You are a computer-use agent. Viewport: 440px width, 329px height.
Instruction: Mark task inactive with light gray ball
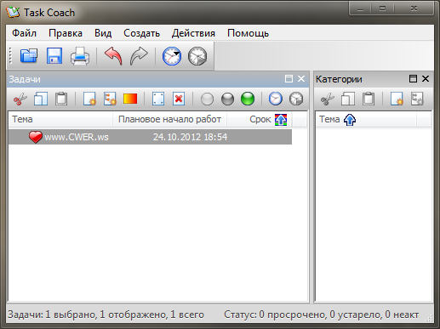point(207,99)
